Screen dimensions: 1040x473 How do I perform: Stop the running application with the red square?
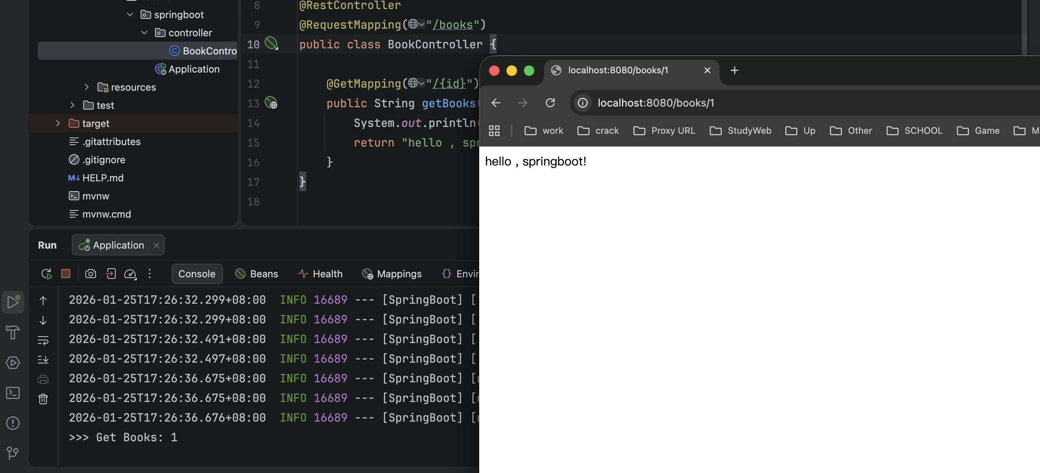tap(66, 274)
